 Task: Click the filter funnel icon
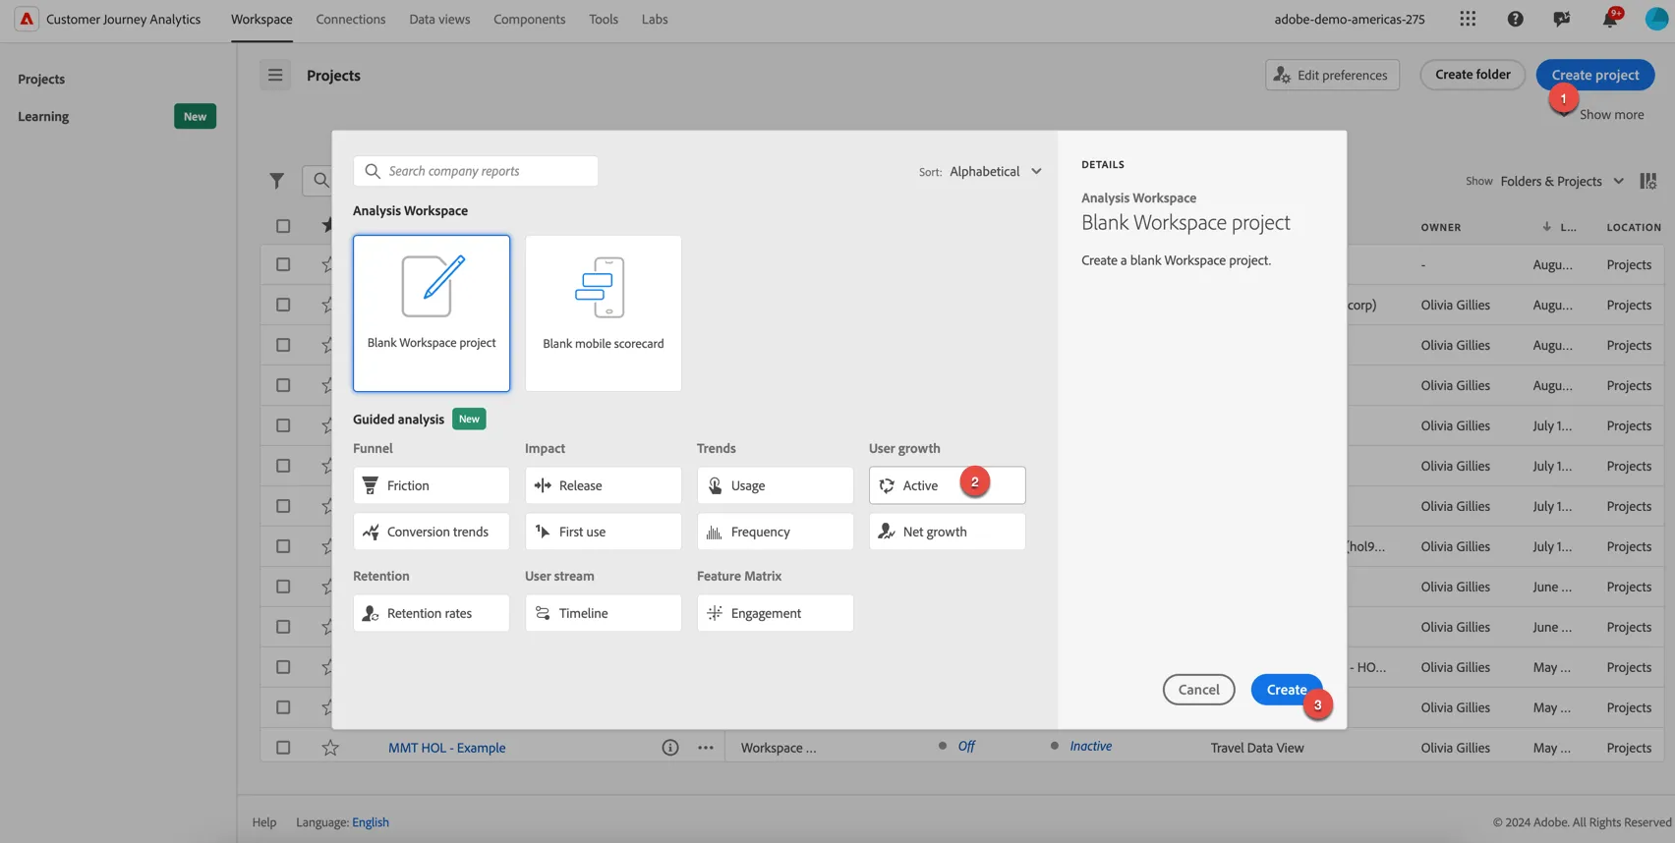[x=277, y=181]
